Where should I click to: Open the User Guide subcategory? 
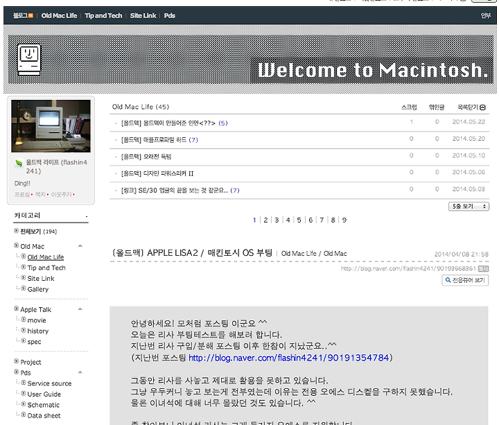(x=44, y=394)
